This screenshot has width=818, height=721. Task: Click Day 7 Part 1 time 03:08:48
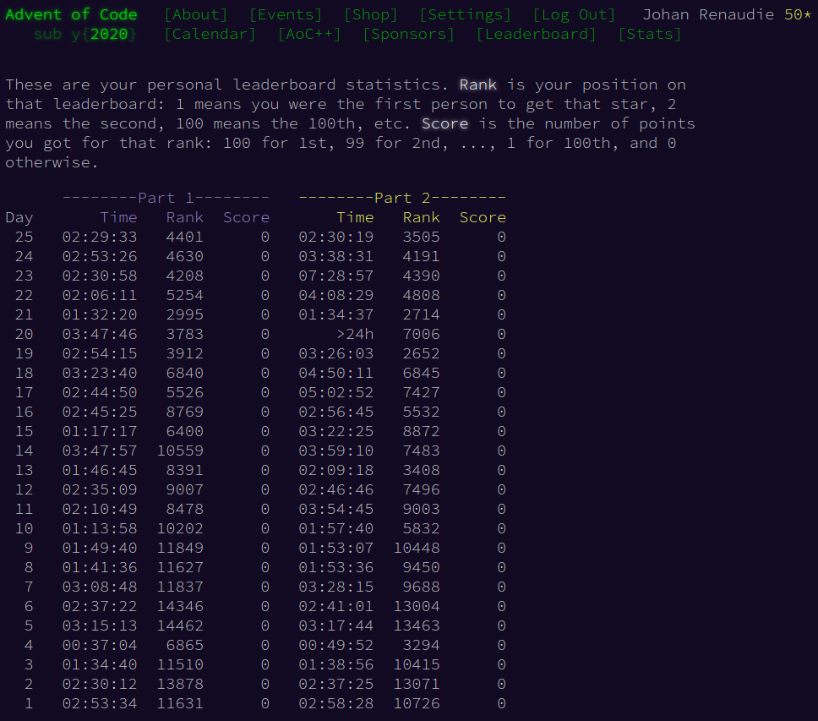(x=100, y=587)
